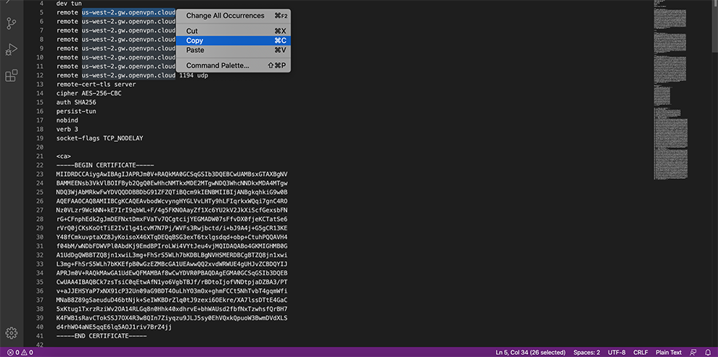Click the feedback icon in status bar
The height and width of the screenshot is (357, 718).
point(693,352)
